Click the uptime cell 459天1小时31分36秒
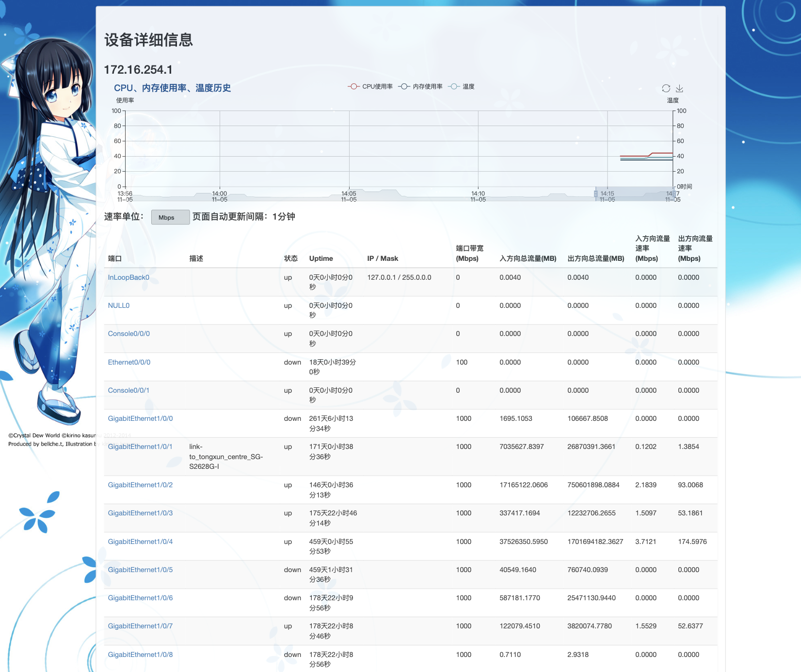Viewport: 801px width, 672px height. 331,575
